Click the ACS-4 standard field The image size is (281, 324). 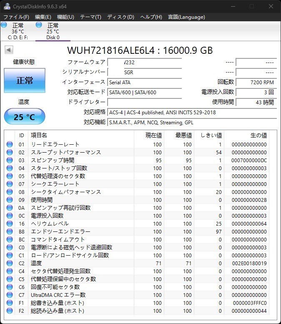click(x=192, y=112)
